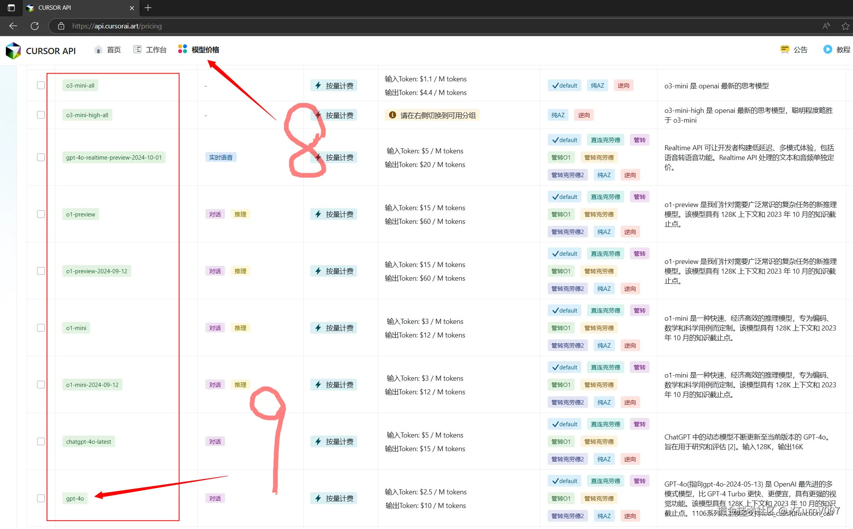
Task: Select the checkbox for the o1-preview row
Action: pyautogui.click(x=41, y=214)
